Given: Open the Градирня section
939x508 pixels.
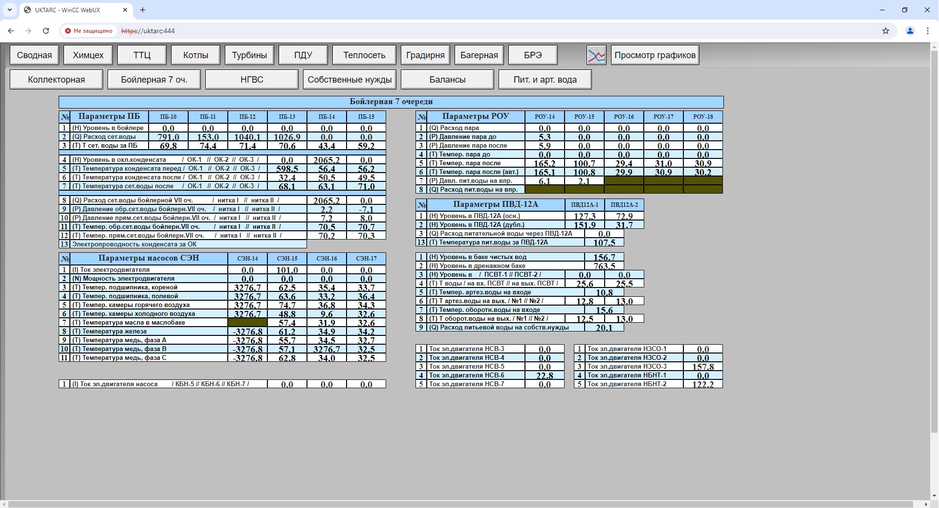Looking at the screenshot, I should click(x=425, y=55).
